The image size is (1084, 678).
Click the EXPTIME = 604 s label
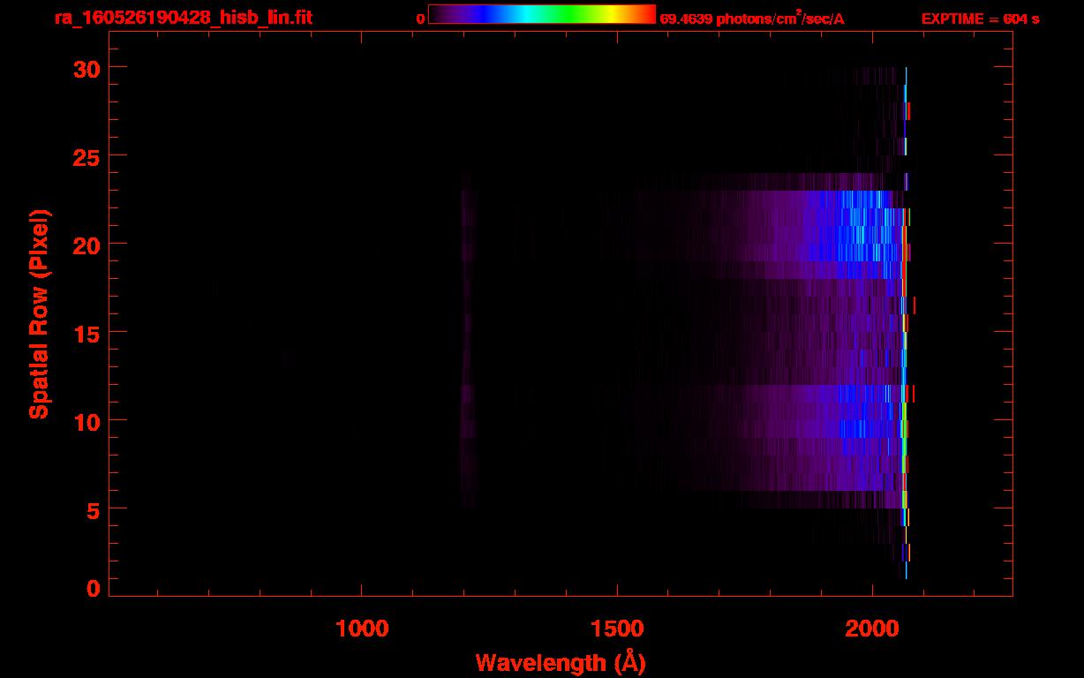coord(980,19)
